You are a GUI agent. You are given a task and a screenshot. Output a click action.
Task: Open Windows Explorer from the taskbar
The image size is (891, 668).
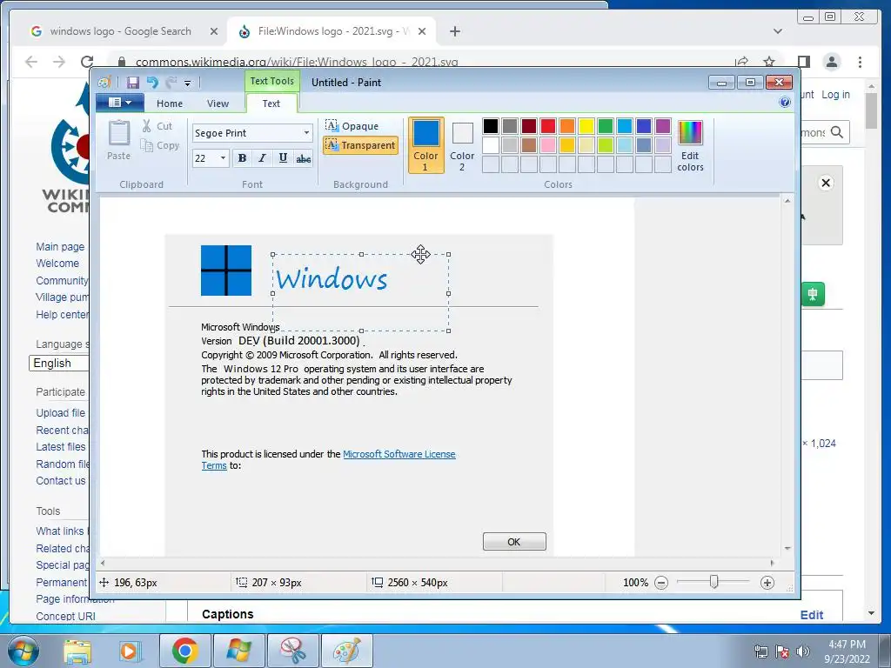coord(77,651)
